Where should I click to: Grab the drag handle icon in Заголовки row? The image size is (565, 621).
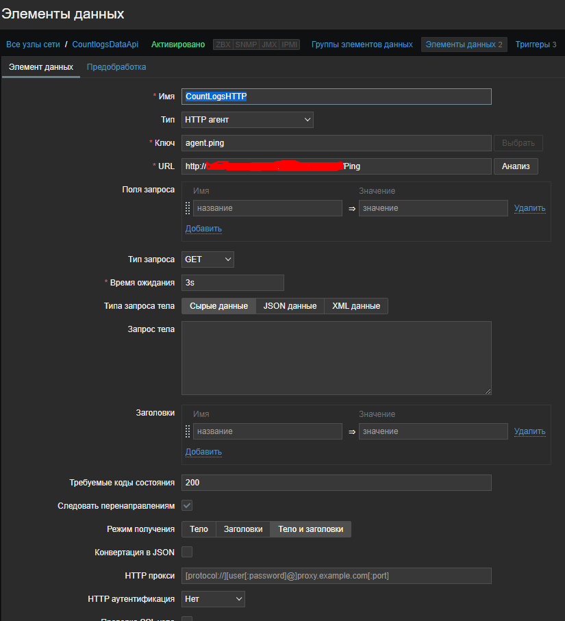tap(187, 431)
